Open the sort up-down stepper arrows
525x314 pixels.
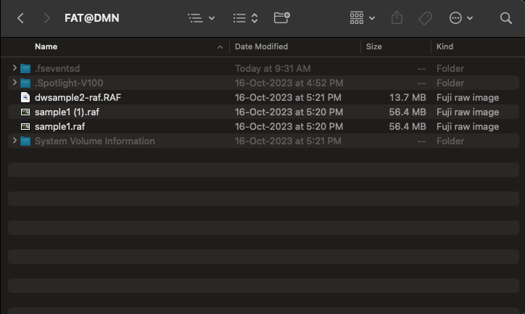255,18
